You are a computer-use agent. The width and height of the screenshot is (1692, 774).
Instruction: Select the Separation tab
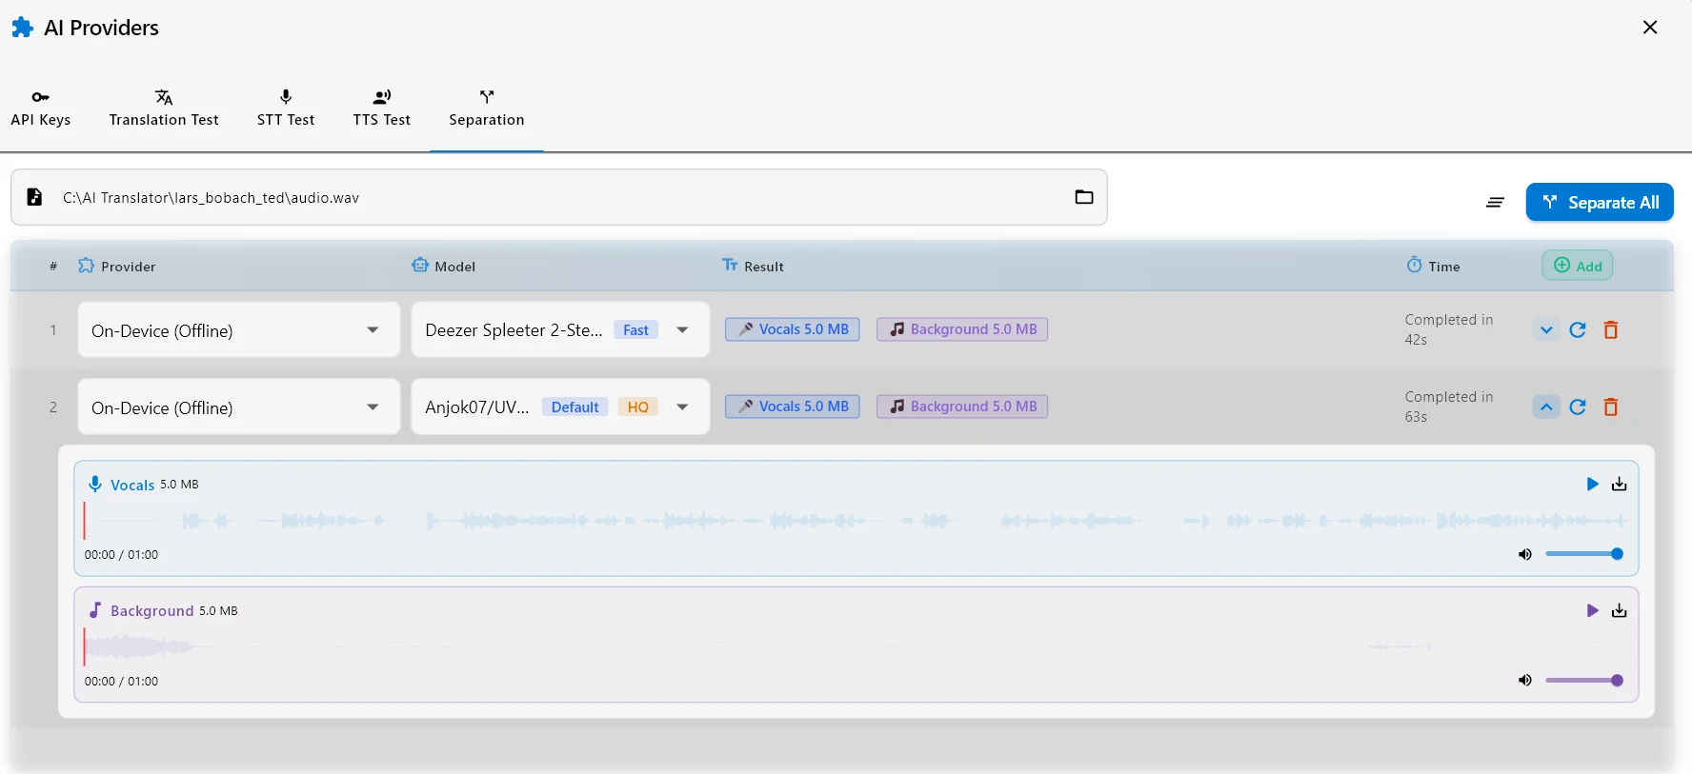tap(487, 108)
